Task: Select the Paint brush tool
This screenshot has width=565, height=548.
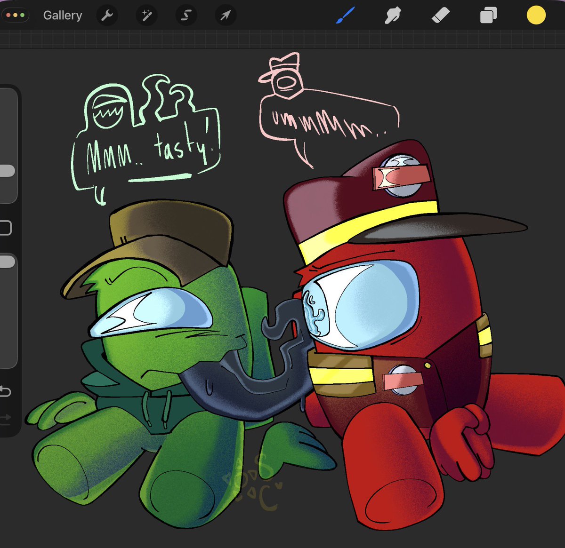Action: pyautogui.click(x=346, y=16)
